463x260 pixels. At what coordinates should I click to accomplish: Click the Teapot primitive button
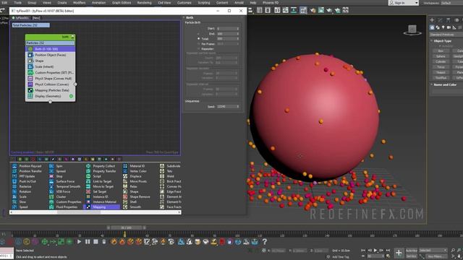pos(441,72)
